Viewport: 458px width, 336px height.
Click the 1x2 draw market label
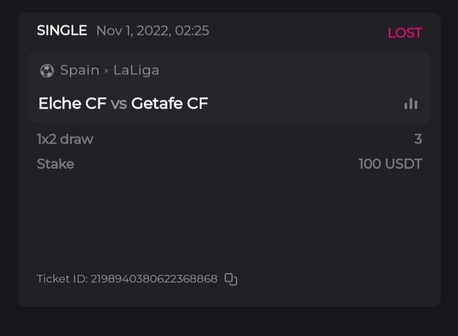(x=65, y=139)
